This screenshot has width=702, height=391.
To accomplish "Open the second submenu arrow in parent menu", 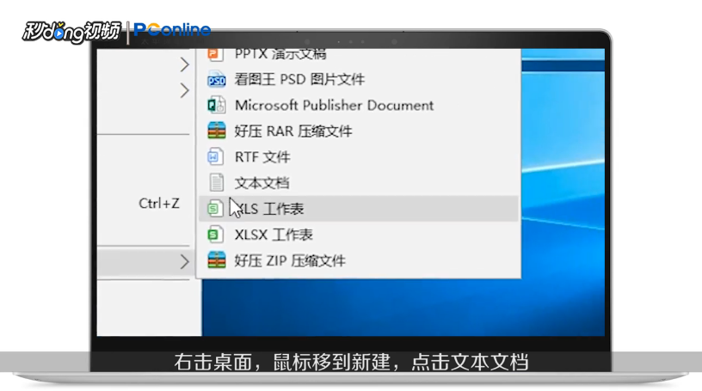I will (184, 91).
